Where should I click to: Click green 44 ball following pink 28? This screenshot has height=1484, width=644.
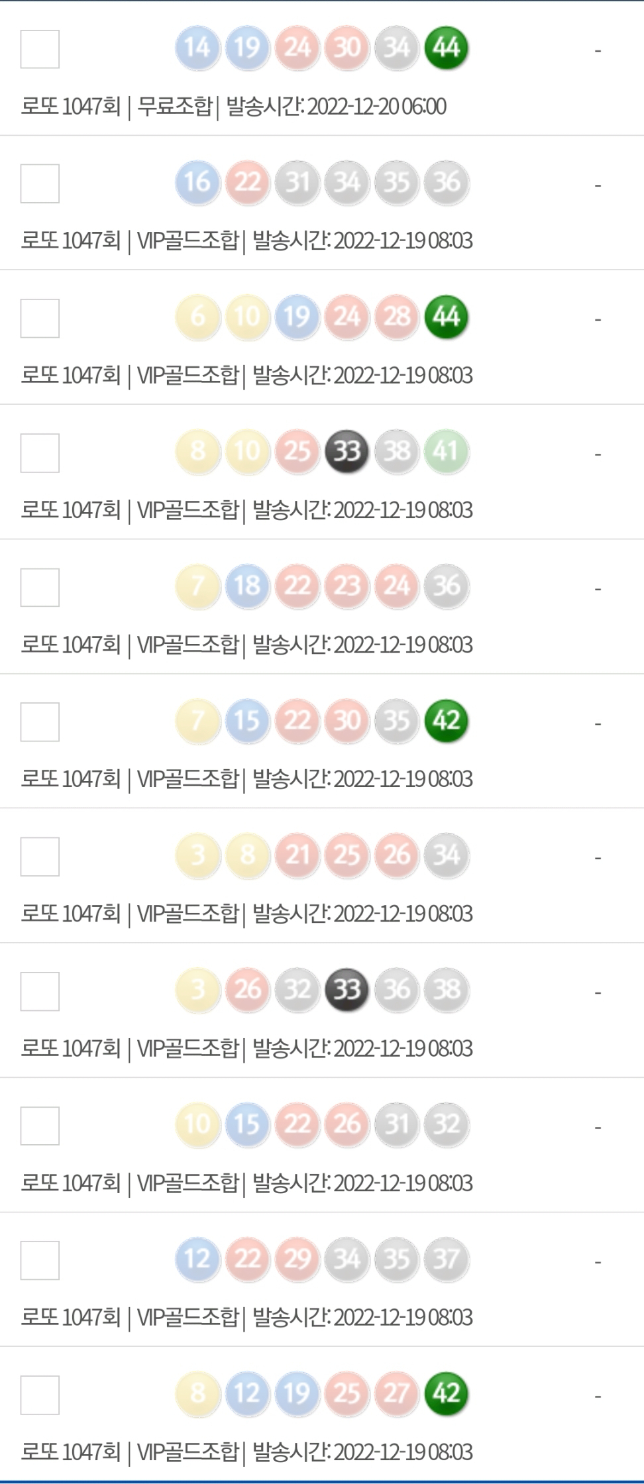447,317
